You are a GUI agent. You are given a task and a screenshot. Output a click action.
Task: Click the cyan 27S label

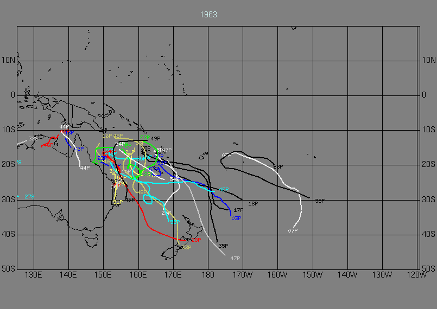[29, 197]
